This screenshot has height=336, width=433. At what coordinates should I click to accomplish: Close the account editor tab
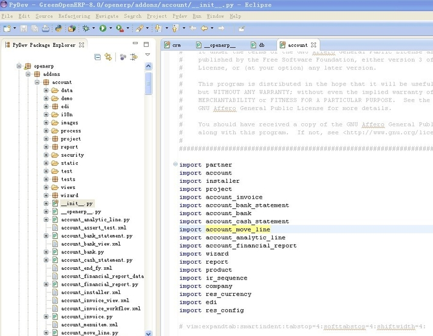(314, 45)
